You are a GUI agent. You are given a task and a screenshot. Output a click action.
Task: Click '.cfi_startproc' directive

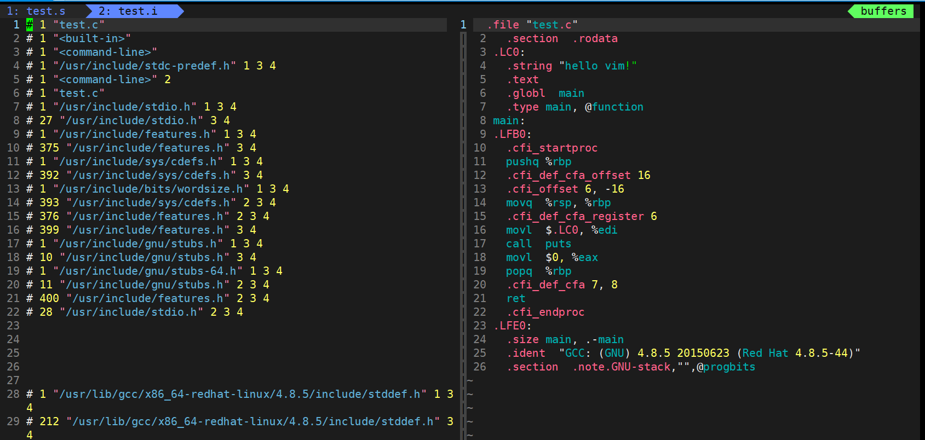tap(552, 148)
